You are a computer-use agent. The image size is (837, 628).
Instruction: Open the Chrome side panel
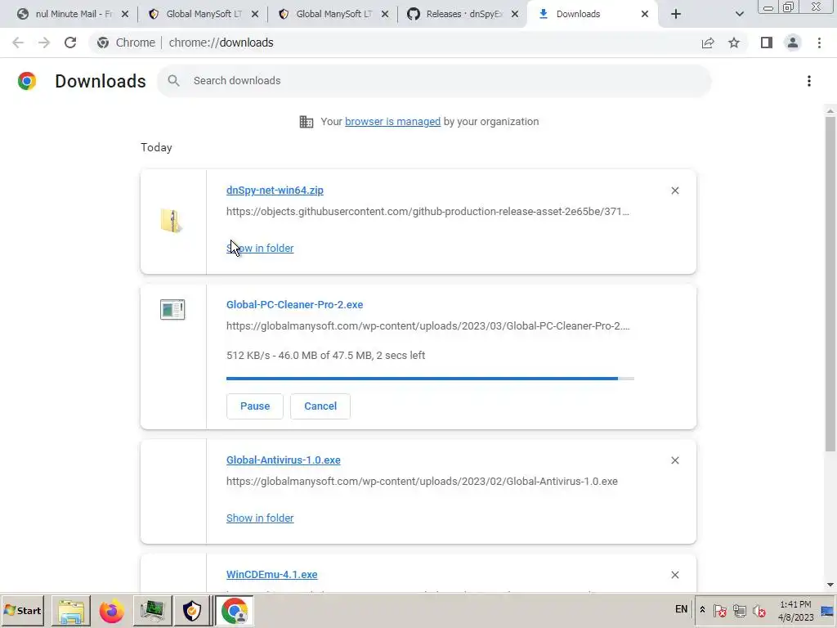click(x=767, y=43)
